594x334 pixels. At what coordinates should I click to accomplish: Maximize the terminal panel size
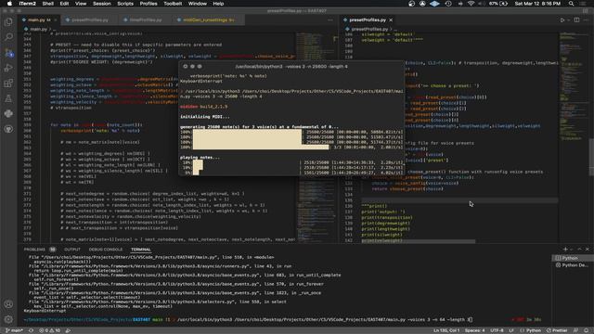[579, 250]
